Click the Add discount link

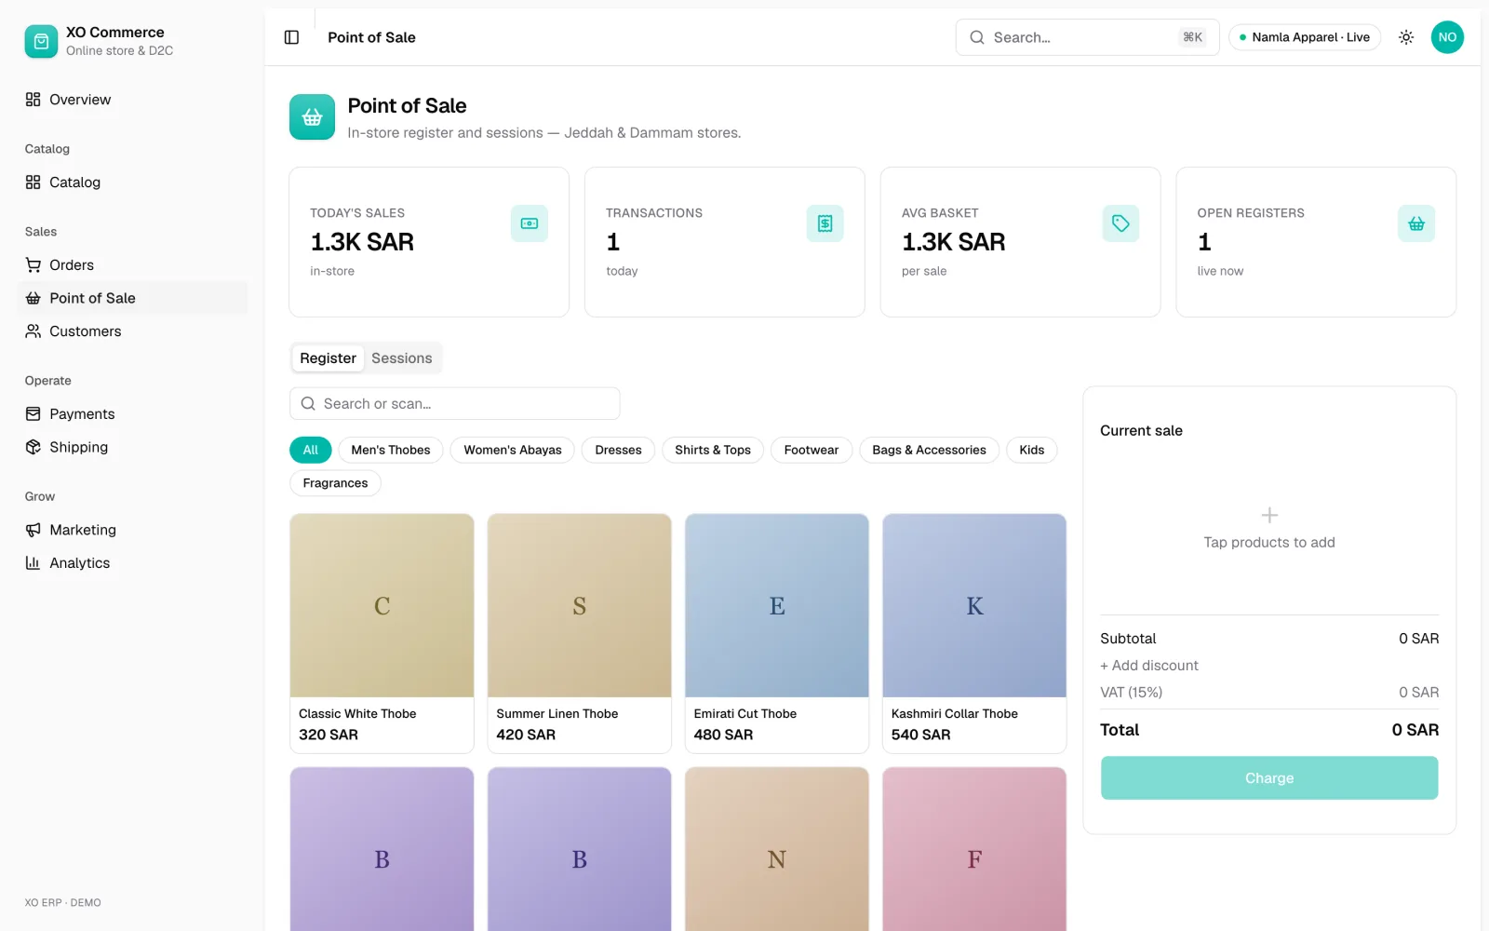click(x=1149, y=666)
